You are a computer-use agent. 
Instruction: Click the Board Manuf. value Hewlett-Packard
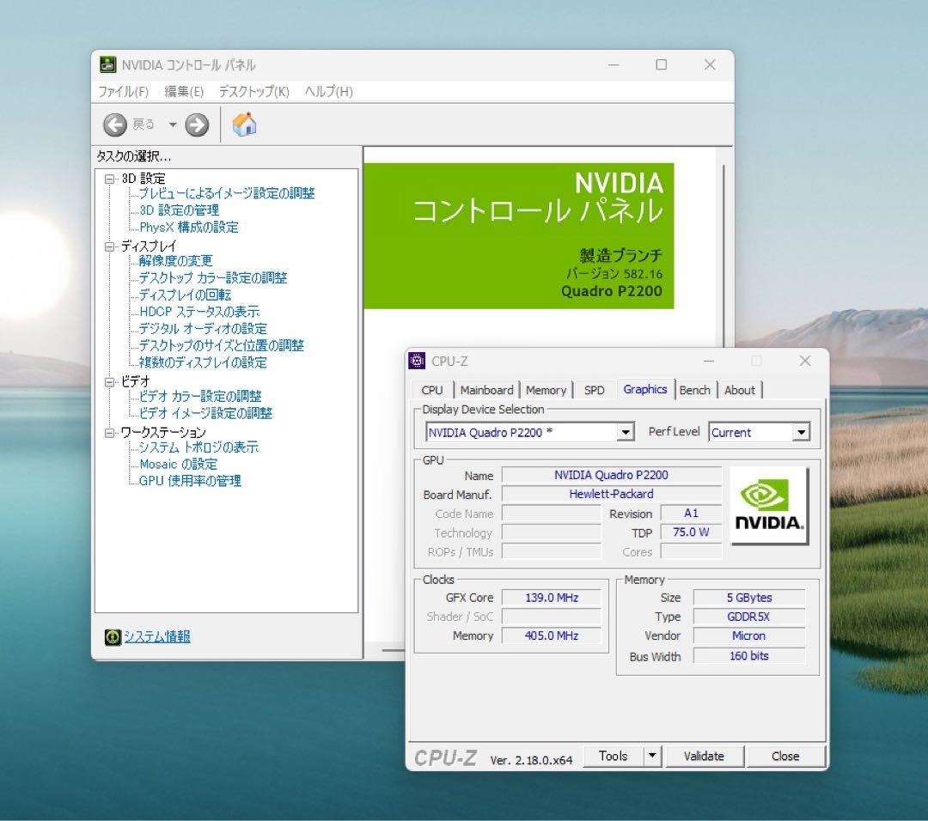tap(612, 495)
